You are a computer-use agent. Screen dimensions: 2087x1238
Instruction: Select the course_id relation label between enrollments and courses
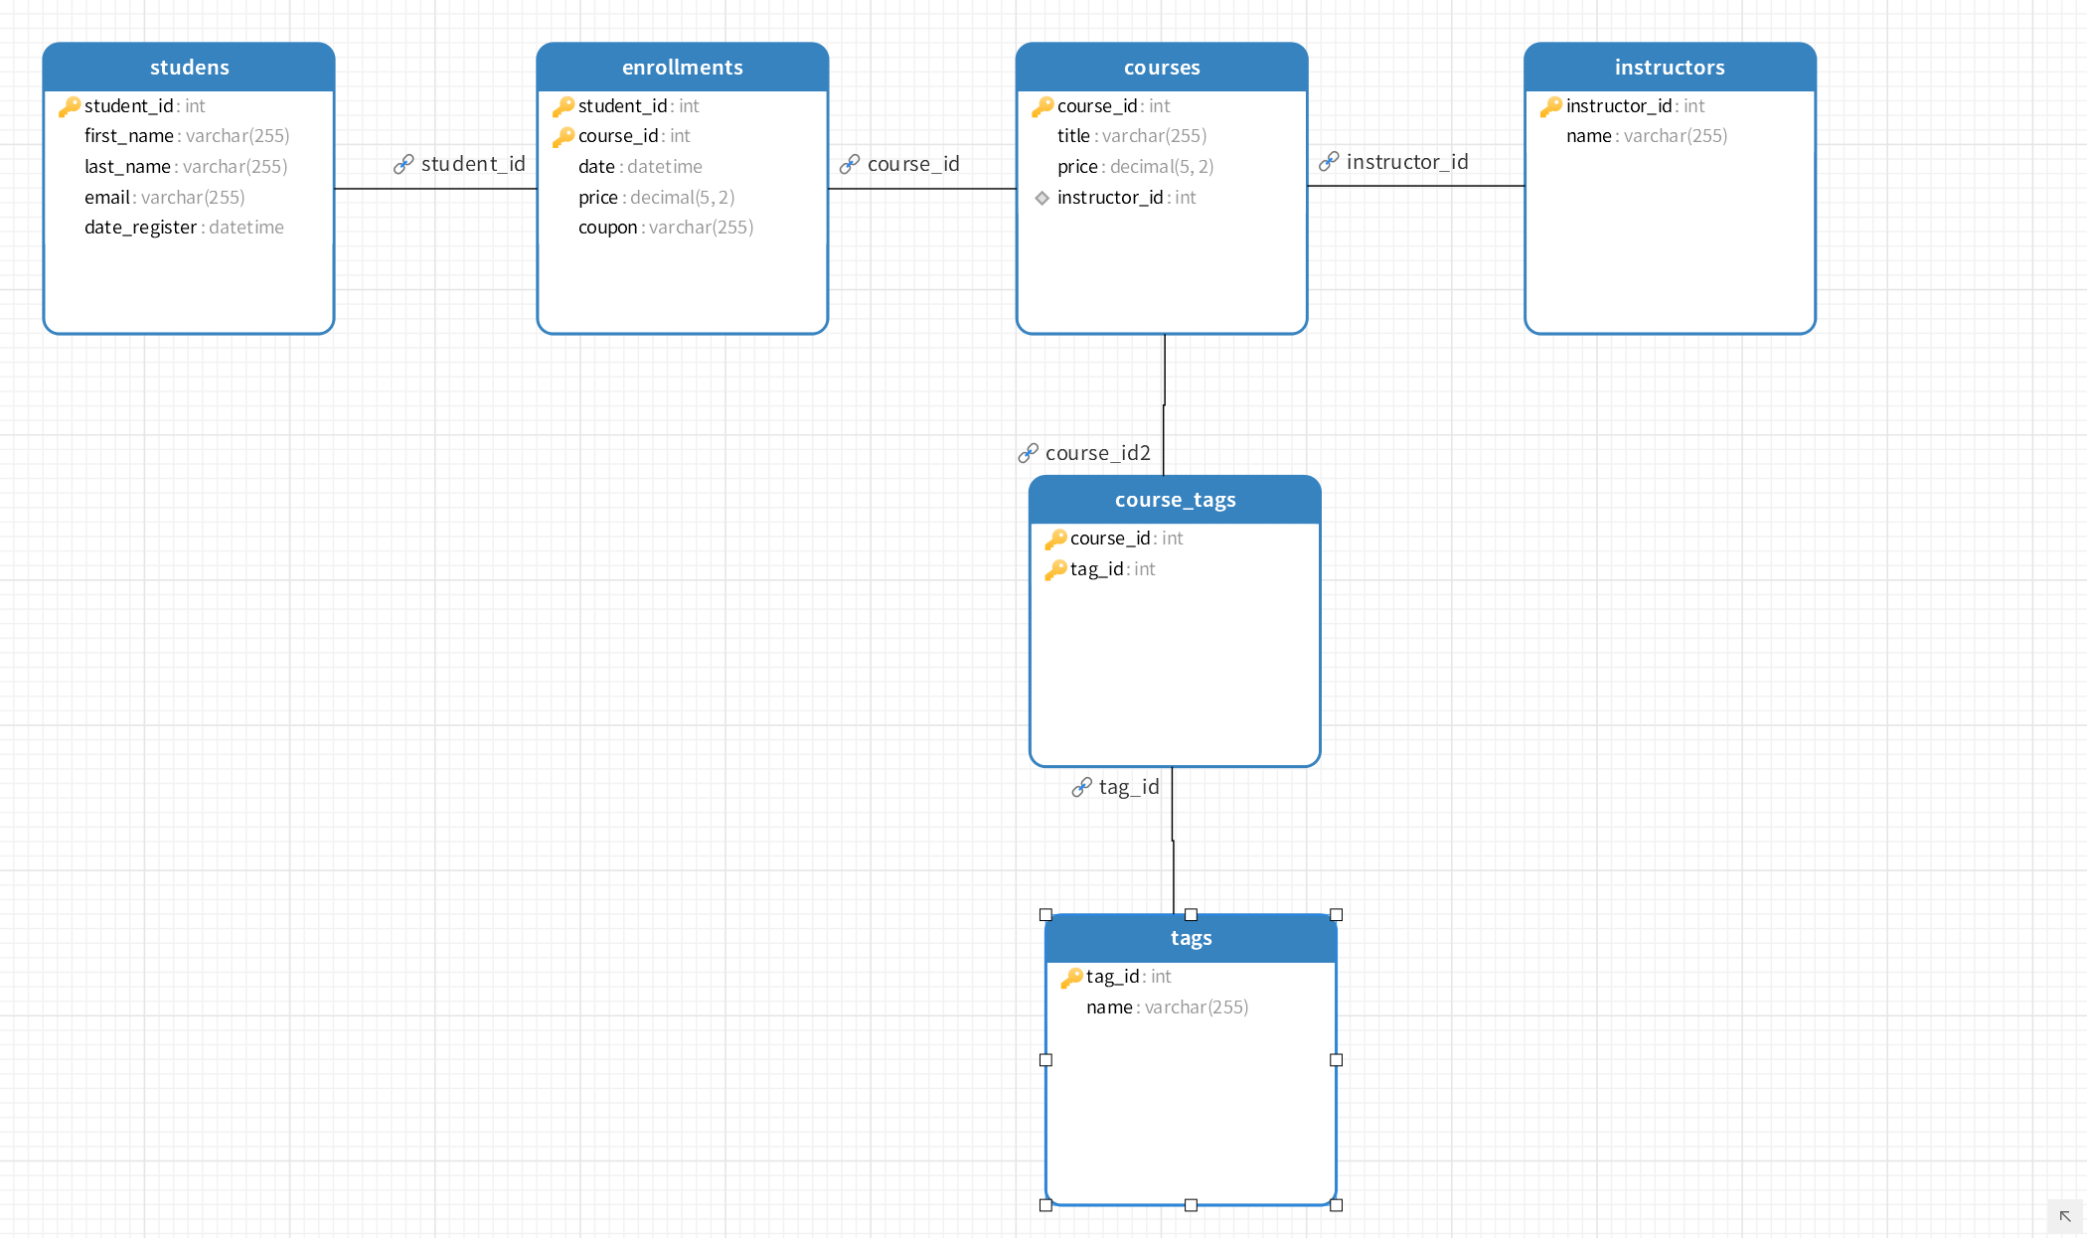[912, 164]
